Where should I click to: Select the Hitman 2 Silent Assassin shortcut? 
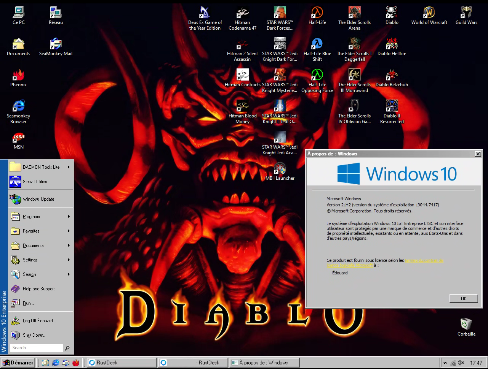coord(242,49)
